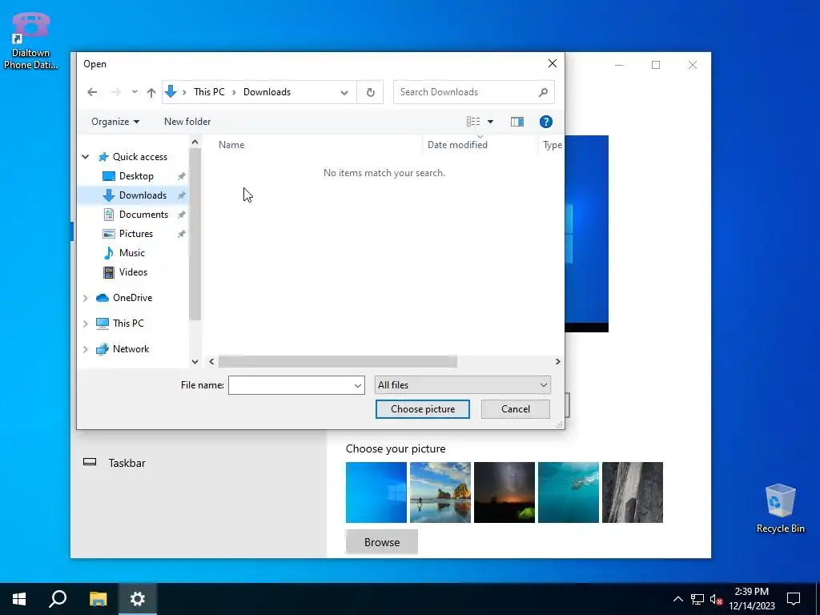The width and height of the screenshot is (820, 615).
Task: Open the notification center icon
Action: (x=794, y=599)
